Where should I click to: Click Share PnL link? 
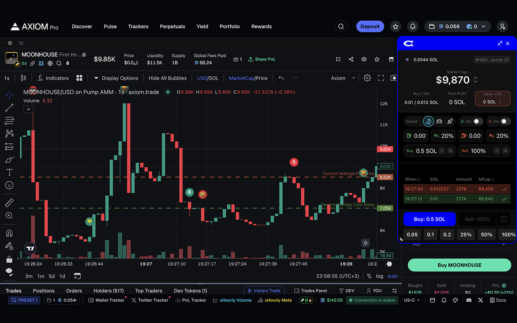point(262,59)
